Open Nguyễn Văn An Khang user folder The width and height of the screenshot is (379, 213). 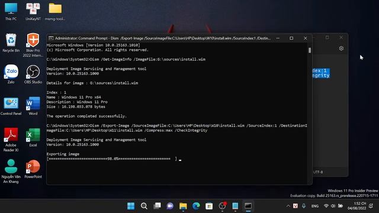[x=11, y=171]
